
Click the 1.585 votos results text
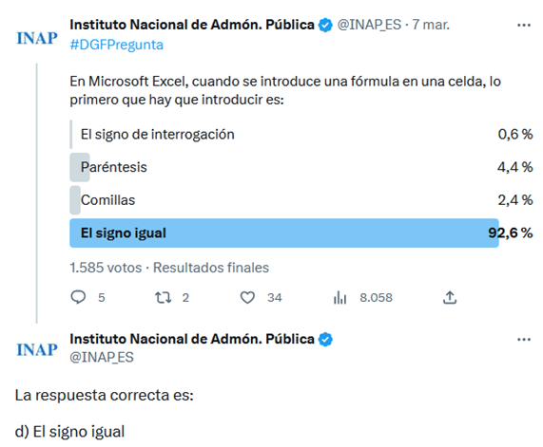106,268
